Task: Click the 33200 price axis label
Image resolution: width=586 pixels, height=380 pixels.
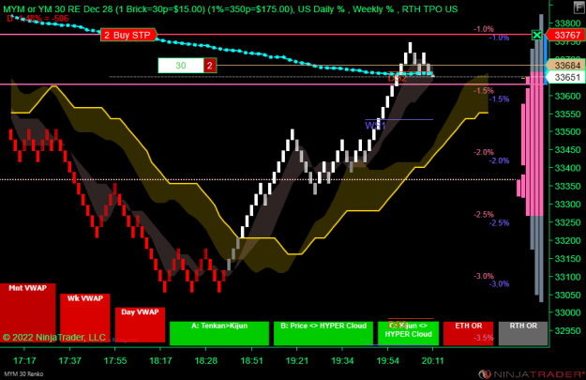Action: pyautogui.click(x=567, y=240)
